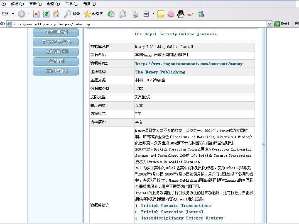Open the ingentaconnect.com/content/maney URL link
Image resolution: width=299 pixels, height=224 pixels.
(x=189, y=63)
